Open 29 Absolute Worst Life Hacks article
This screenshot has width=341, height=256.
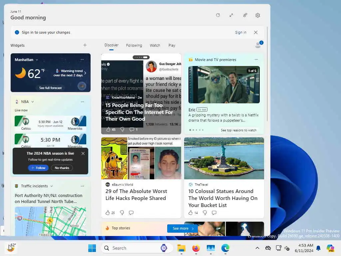coord(136,195)
